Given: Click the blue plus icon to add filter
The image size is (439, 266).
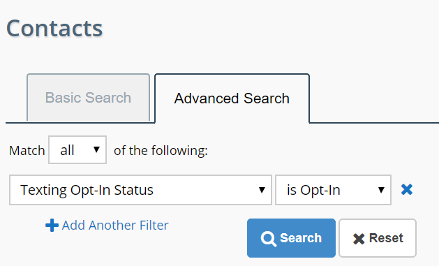Looking at the screenshot, I should pyautogui.click(x=52, y=225).
